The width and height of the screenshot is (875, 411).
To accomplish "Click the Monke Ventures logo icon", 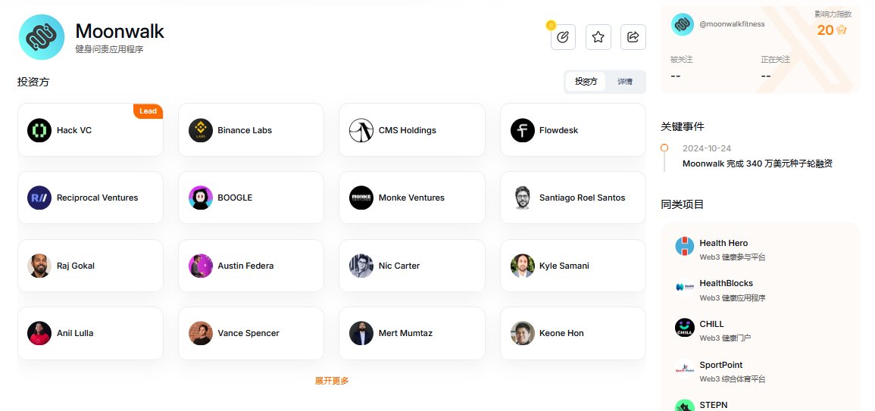I will pos(361,198).
